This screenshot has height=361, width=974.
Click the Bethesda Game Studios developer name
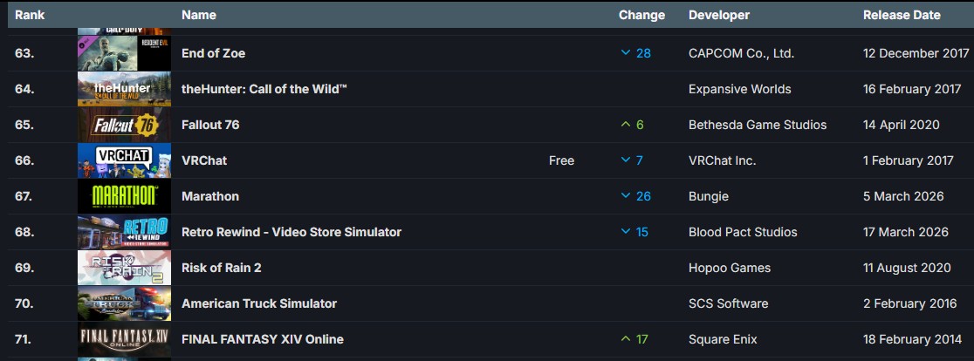[x=758, y=125]
